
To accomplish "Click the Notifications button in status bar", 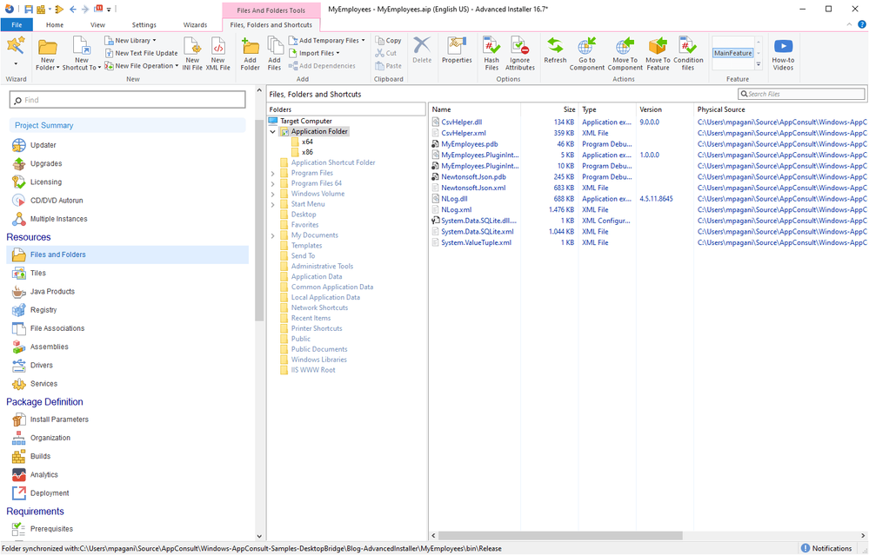I will [x=826, y=548].
